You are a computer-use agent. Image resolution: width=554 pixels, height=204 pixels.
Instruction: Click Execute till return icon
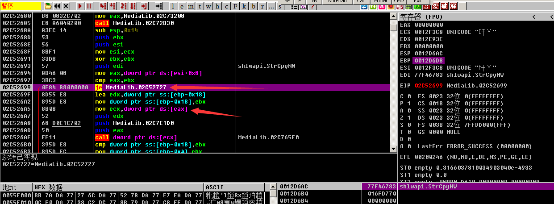pos(144,6)
